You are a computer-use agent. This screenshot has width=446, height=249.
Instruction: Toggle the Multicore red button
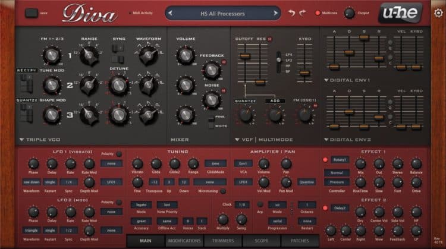pyautogui.click(x=318, y=13)
